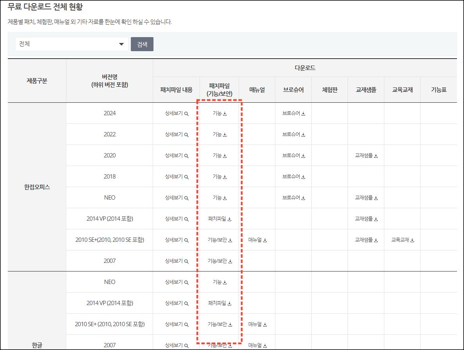Download the 브로슈어 for version 2018

[293, 176]
